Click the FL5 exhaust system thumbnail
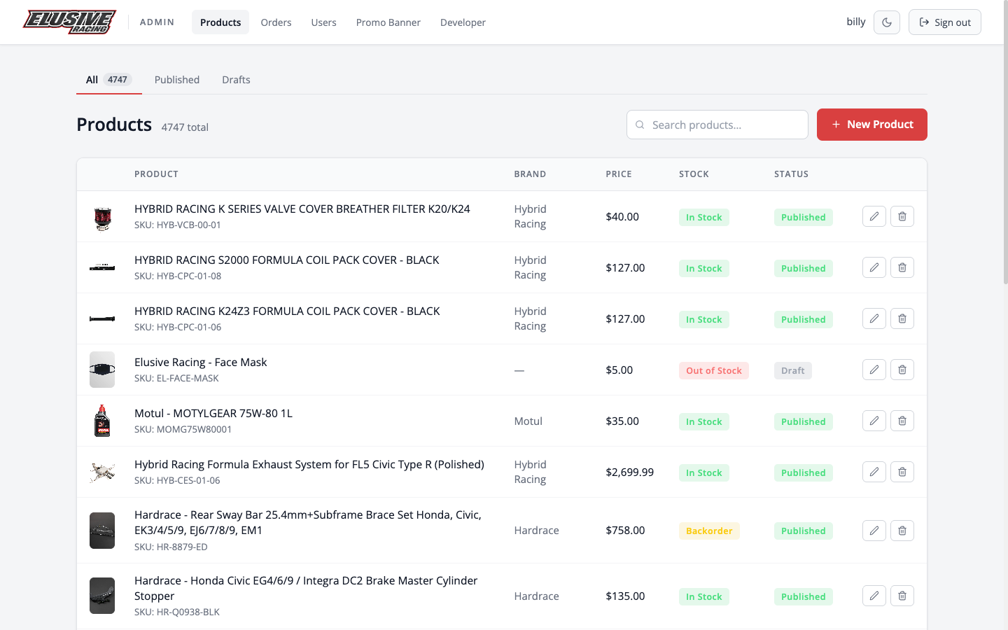 pos(102,472)
